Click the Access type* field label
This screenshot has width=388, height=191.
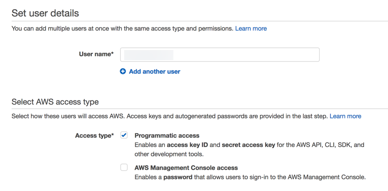click(94, 136)
